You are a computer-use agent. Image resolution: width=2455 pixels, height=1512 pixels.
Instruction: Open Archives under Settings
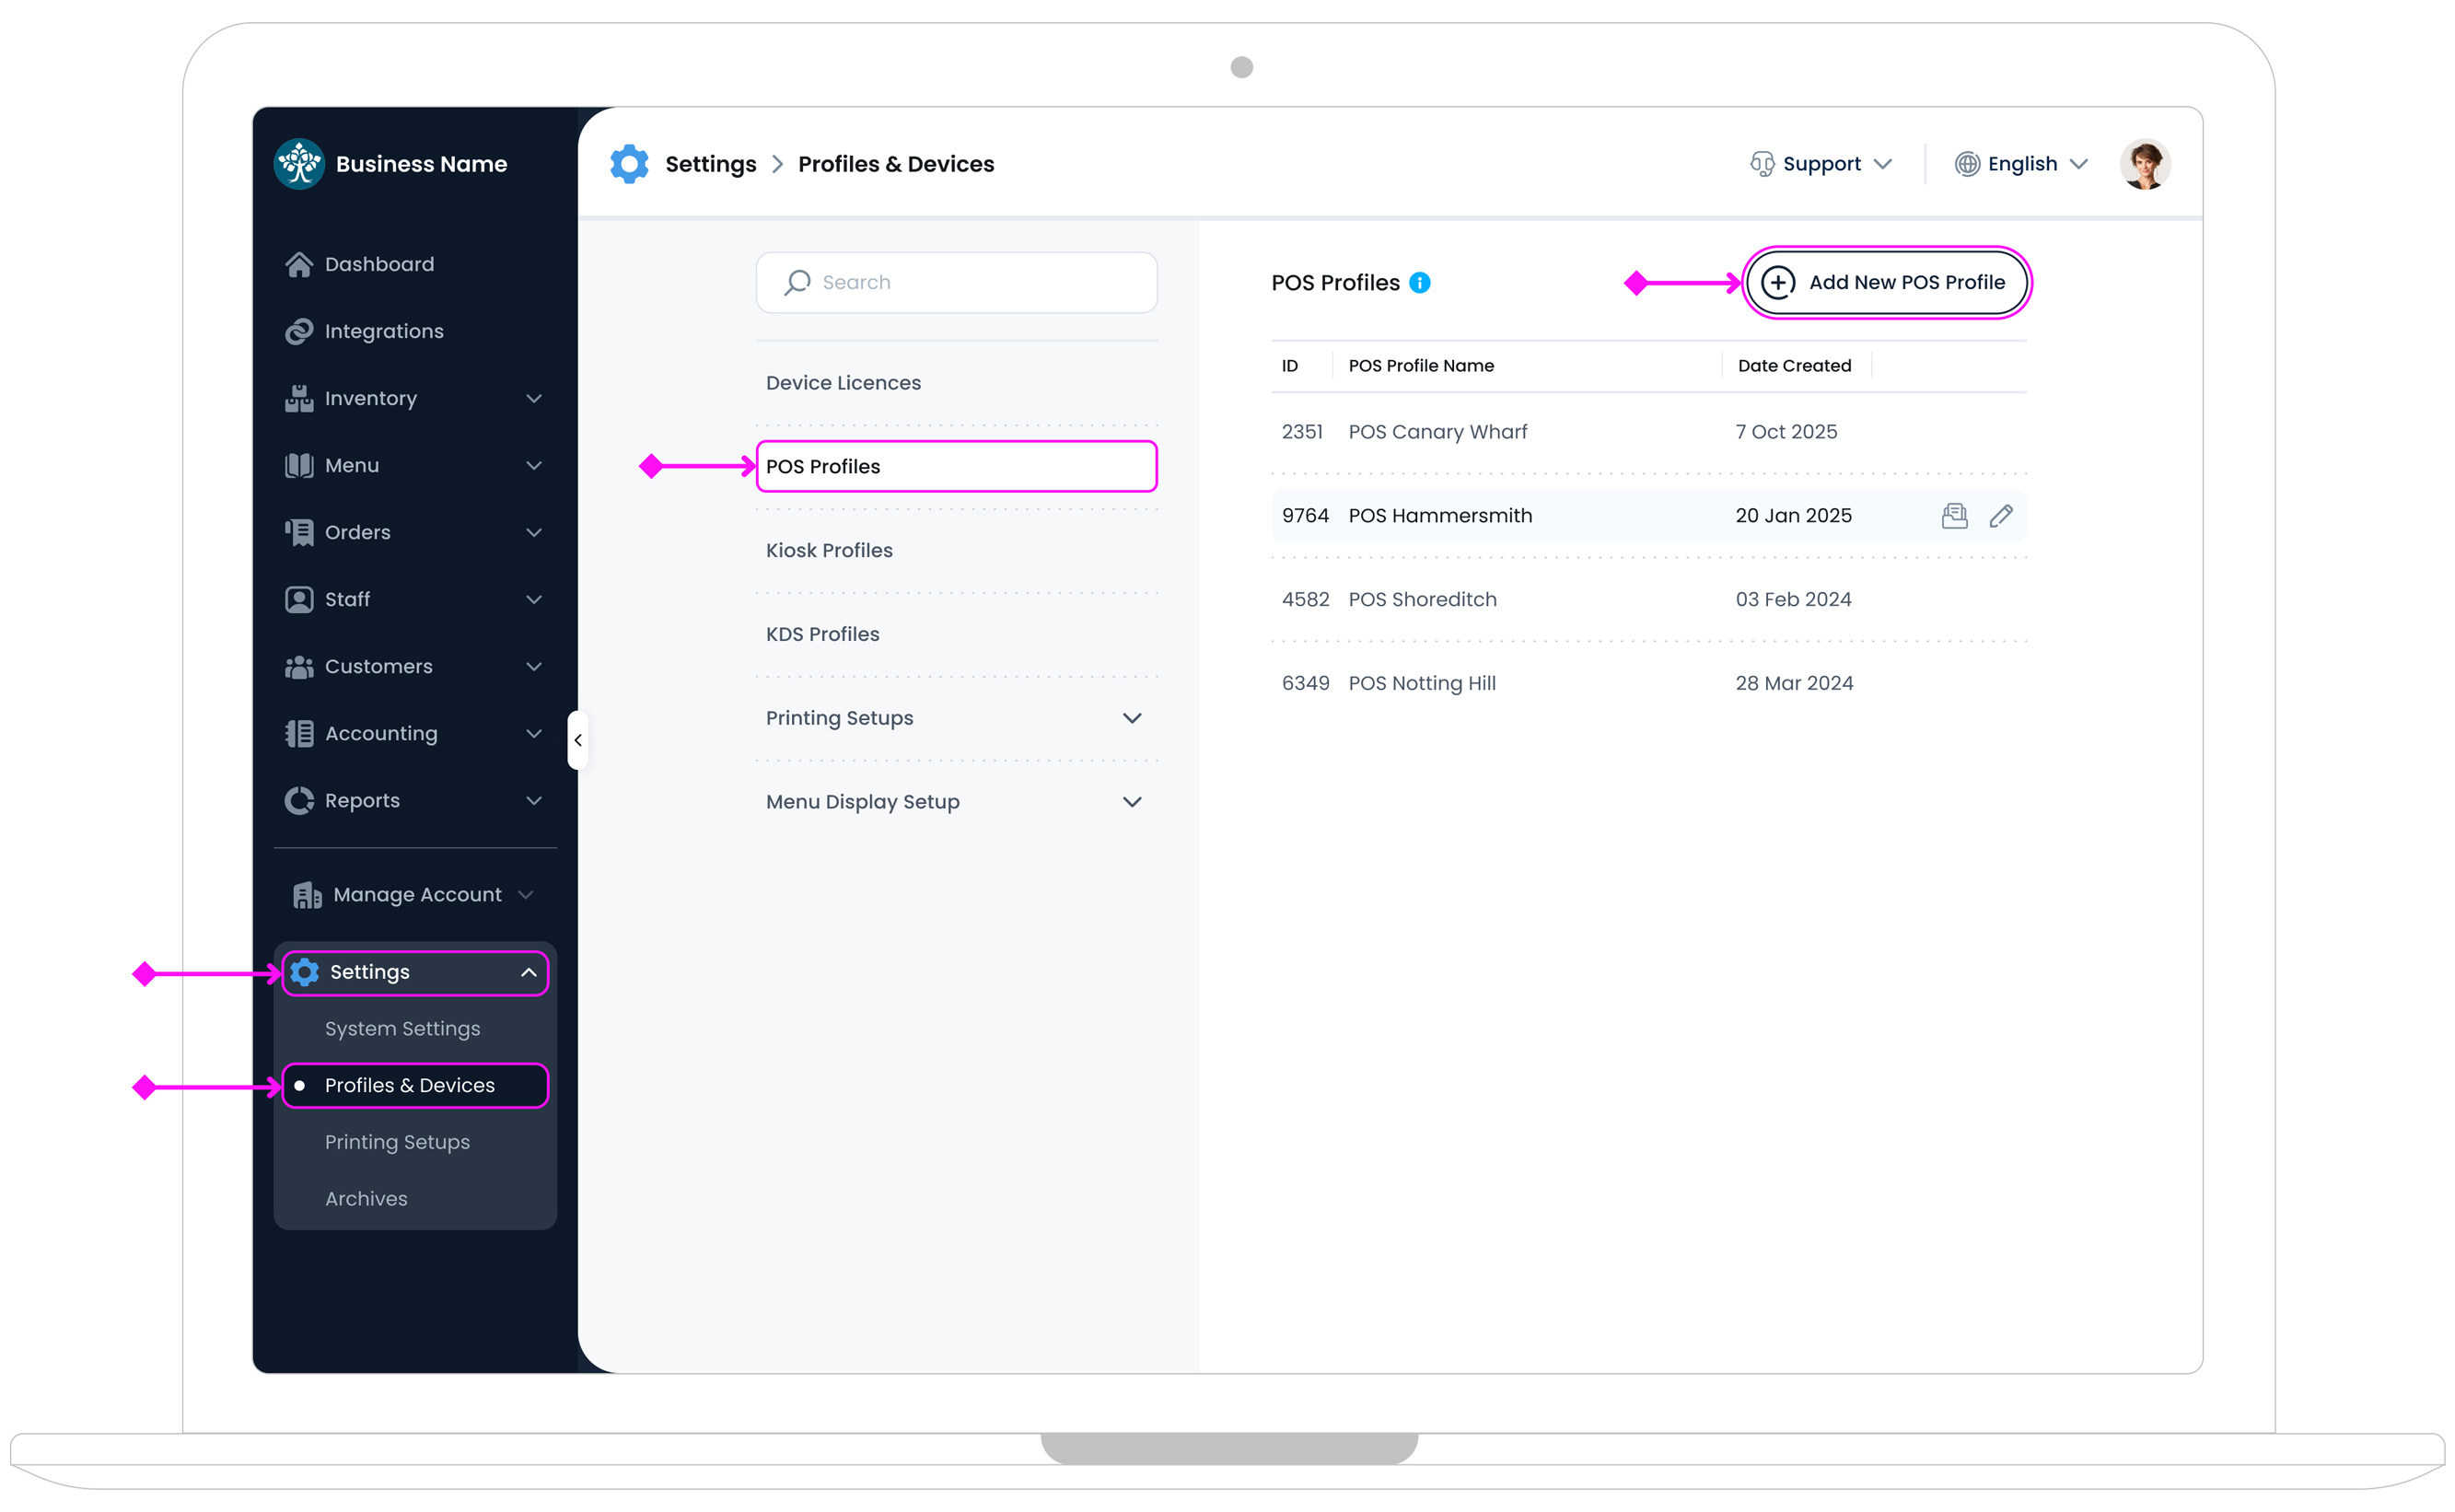click(x=366, y=1198)
